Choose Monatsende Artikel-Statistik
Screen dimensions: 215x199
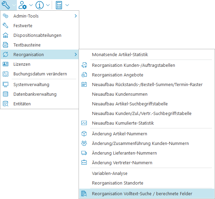point(120,54)
